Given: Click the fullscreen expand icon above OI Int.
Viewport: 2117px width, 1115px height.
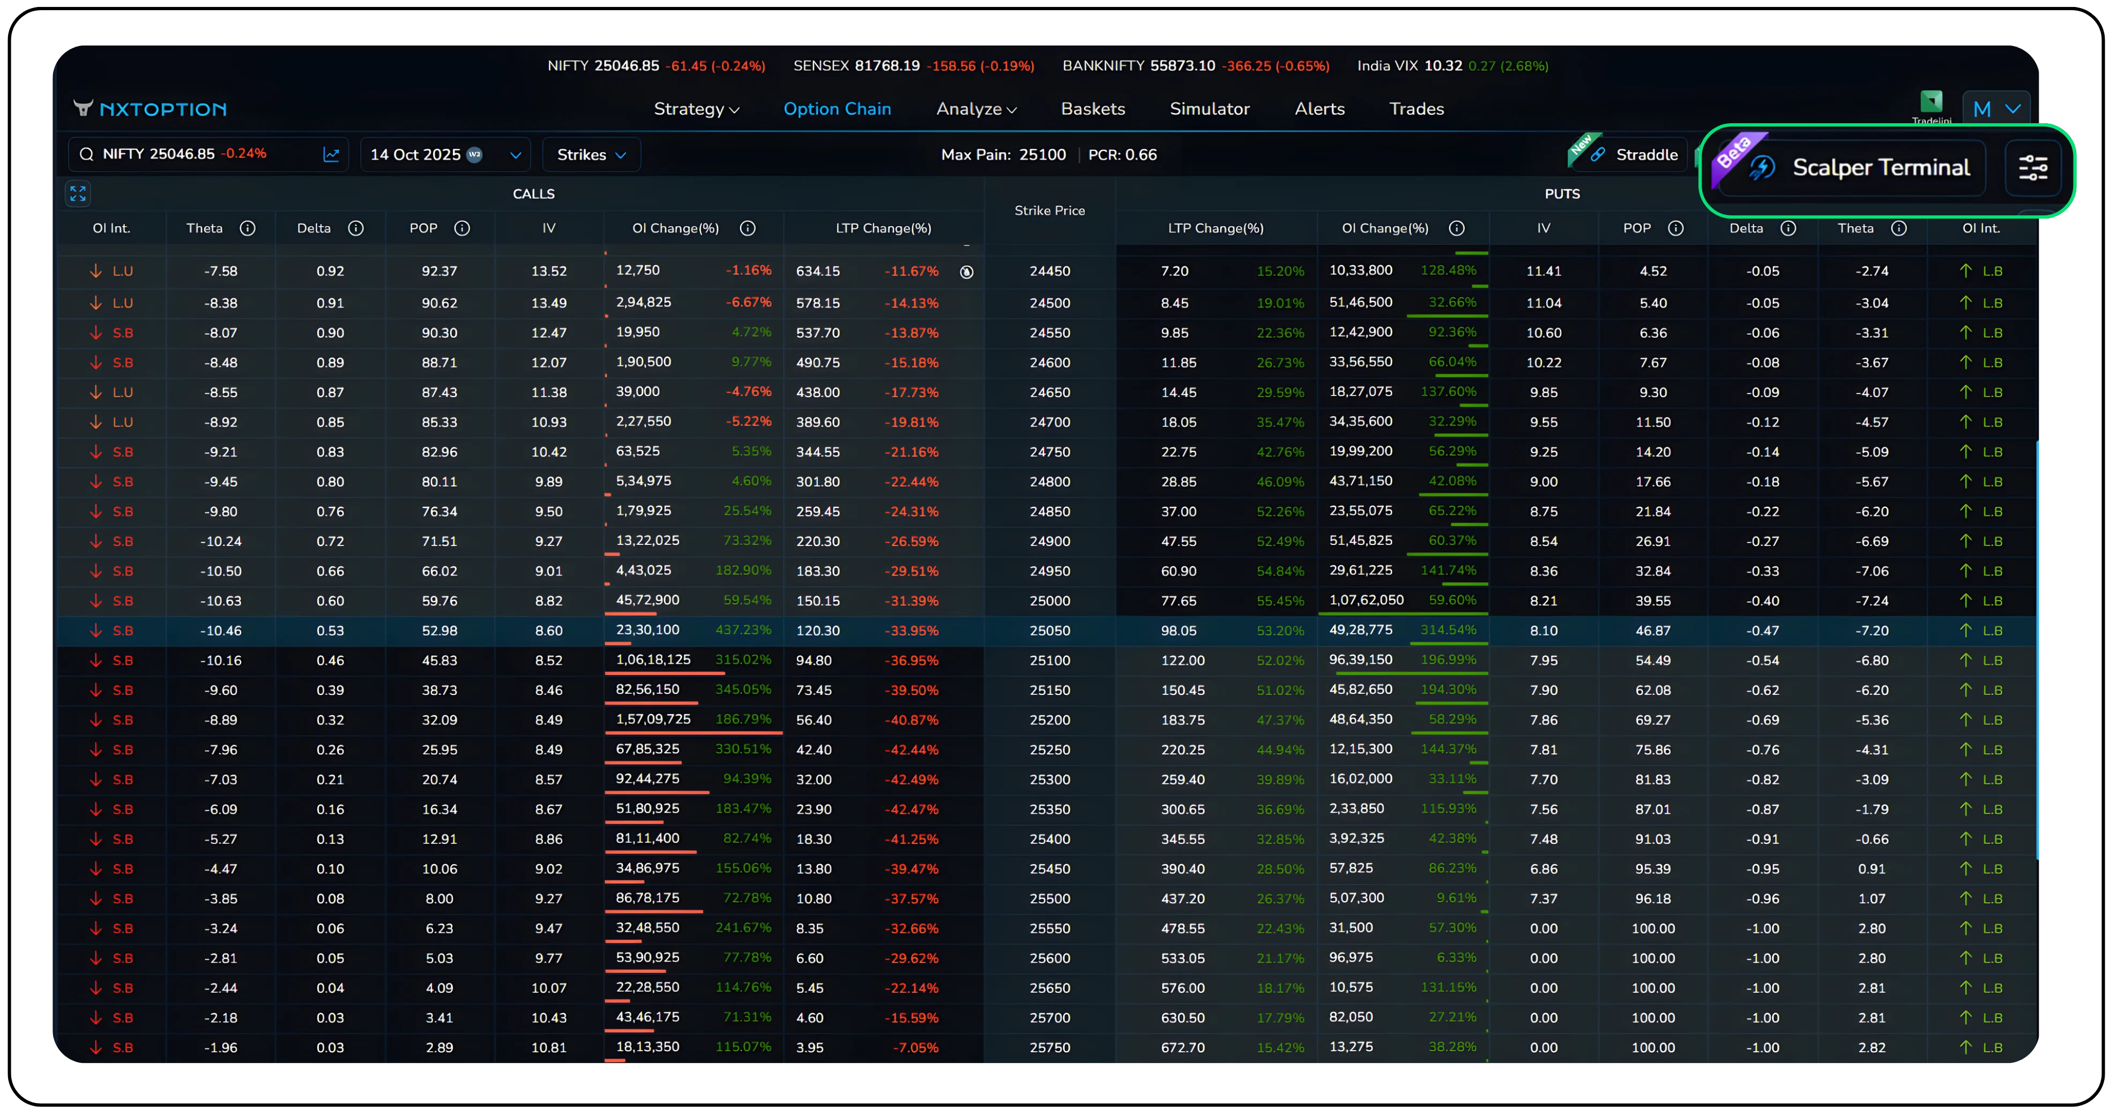Looking at the screenshot, I should coord(78,194).
